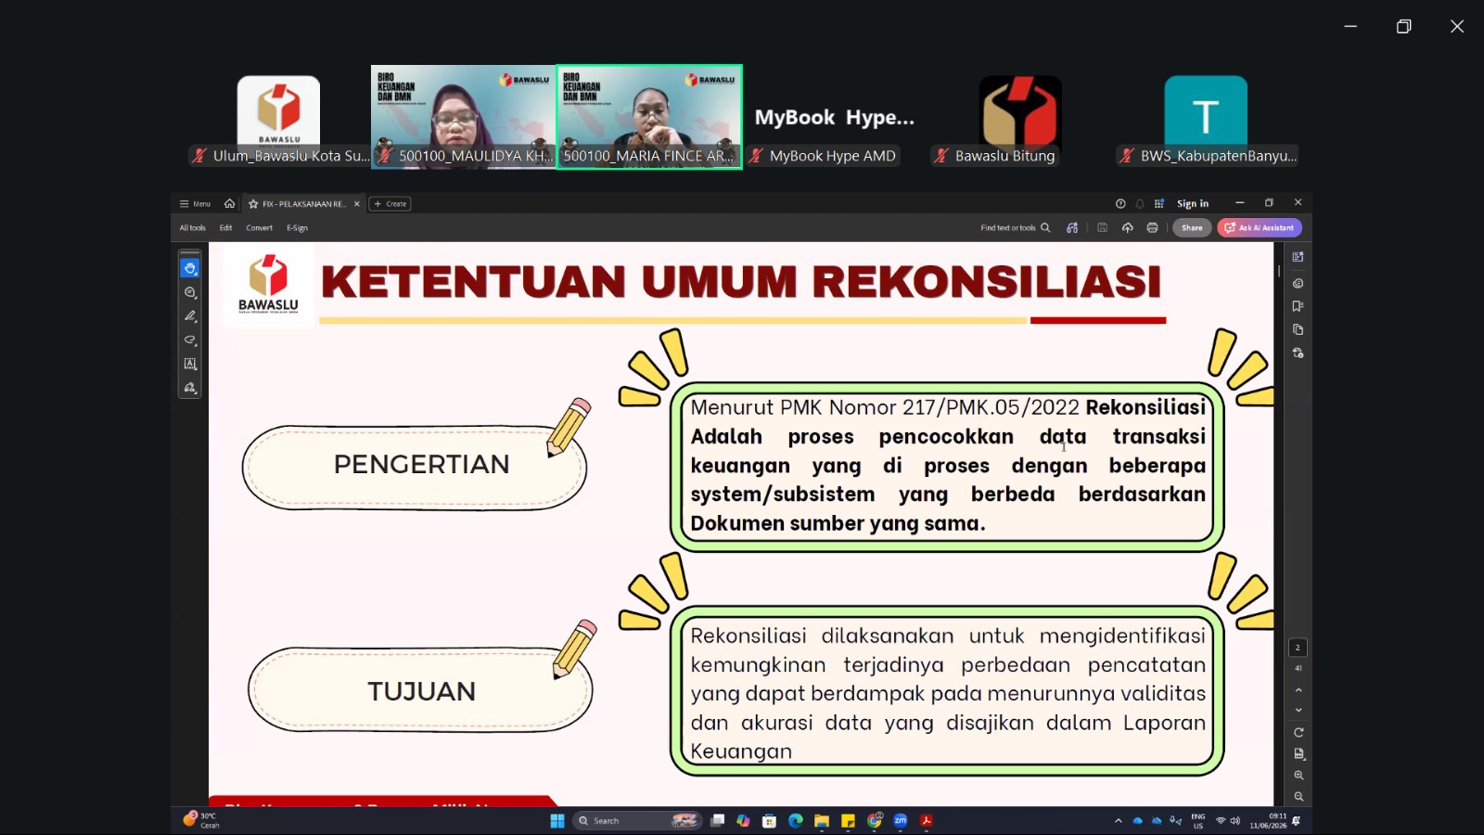Click the current page number box
The height and width of the screenshot is (835, 1484).
[x=1298, y=647]
